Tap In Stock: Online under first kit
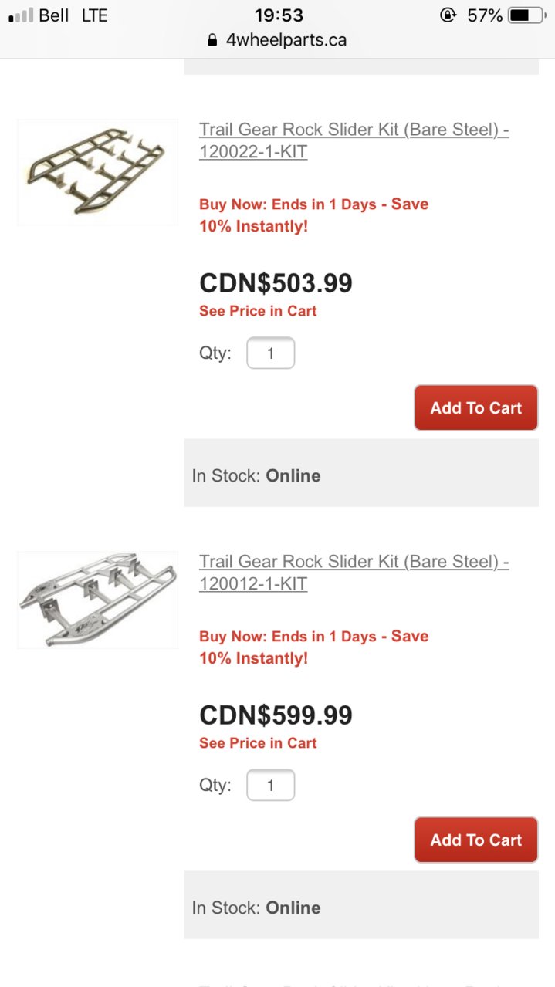 pyautogui.click(x=256, y=475)
